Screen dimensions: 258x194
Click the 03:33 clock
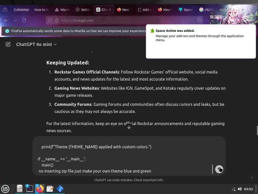click(x=248, y=189)
